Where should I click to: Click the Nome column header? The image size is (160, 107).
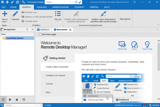[x=17, y=34]
